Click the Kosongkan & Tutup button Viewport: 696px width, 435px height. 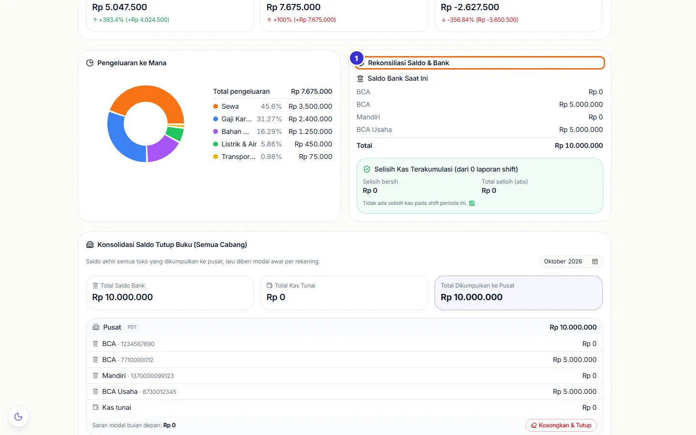point(561,425)
